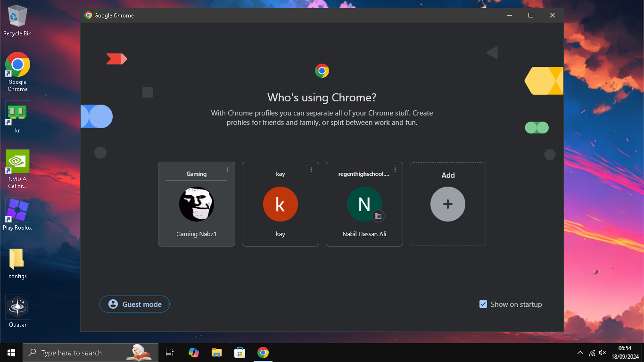Open the Nabil Hassan Ali profile card

364,204
